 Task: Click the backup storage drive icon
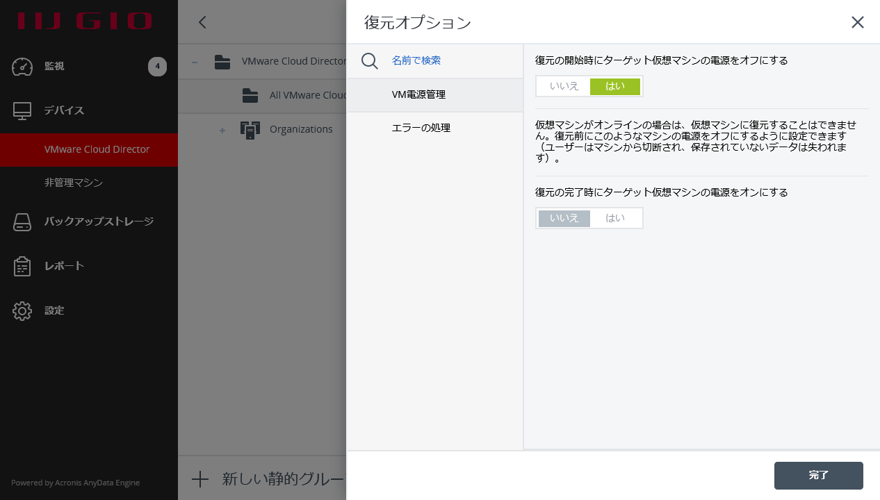click(x=22, y=222)
